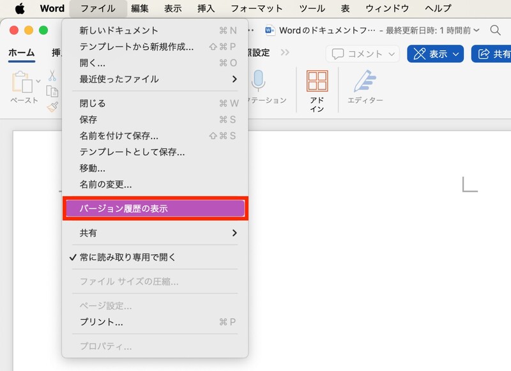The width and height of the screenshot is (511, 371).
Task: Click the search magnifier in the title bar
Action: [x=495, y=29]
